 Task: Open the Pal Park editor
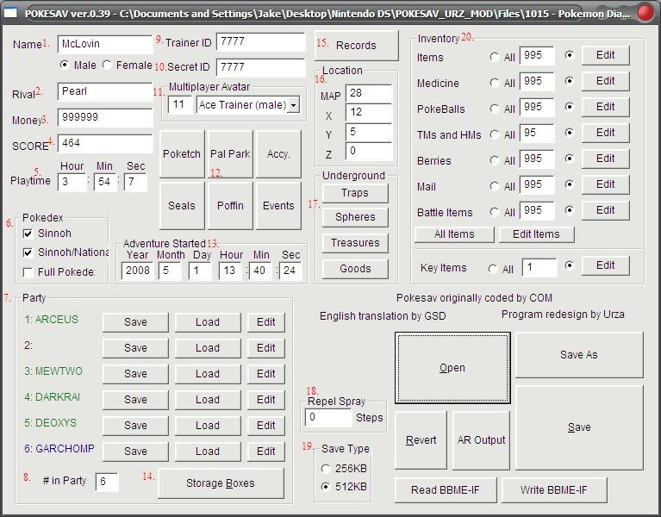pos(230,154)
